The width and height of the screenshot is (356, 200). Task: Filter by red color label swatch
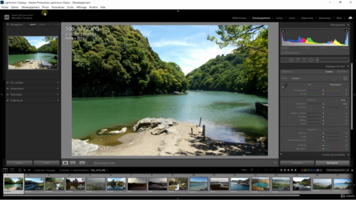coord(302,170)
